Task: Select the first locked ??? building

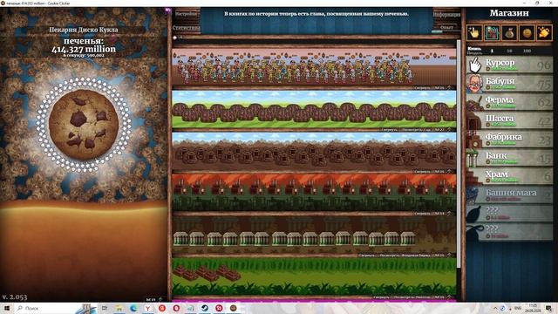Action: (509, 213)
